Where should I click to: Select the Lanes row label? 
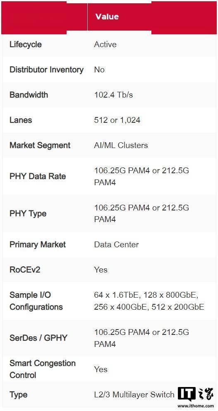(21, 120)
